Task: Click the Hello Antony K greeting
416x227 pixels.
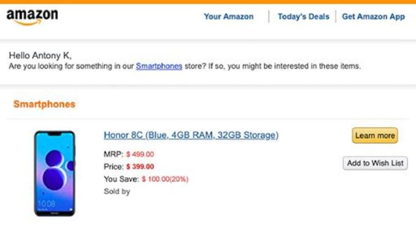Action: pyautogui.click(x=40, y=56)
